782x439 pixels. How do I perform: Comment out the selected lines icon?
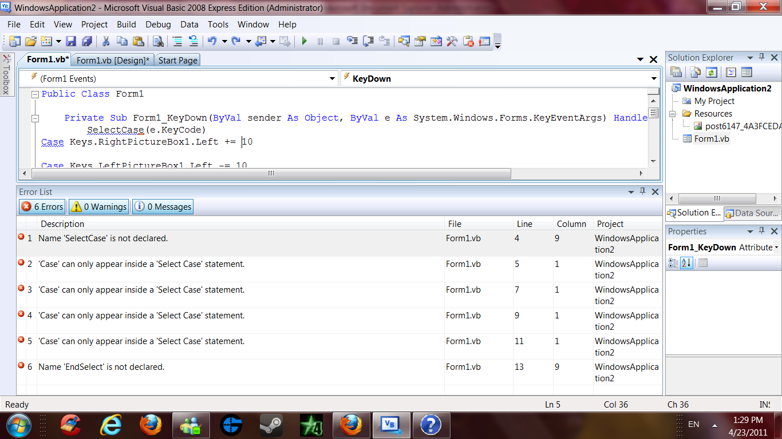coord(177,41)
